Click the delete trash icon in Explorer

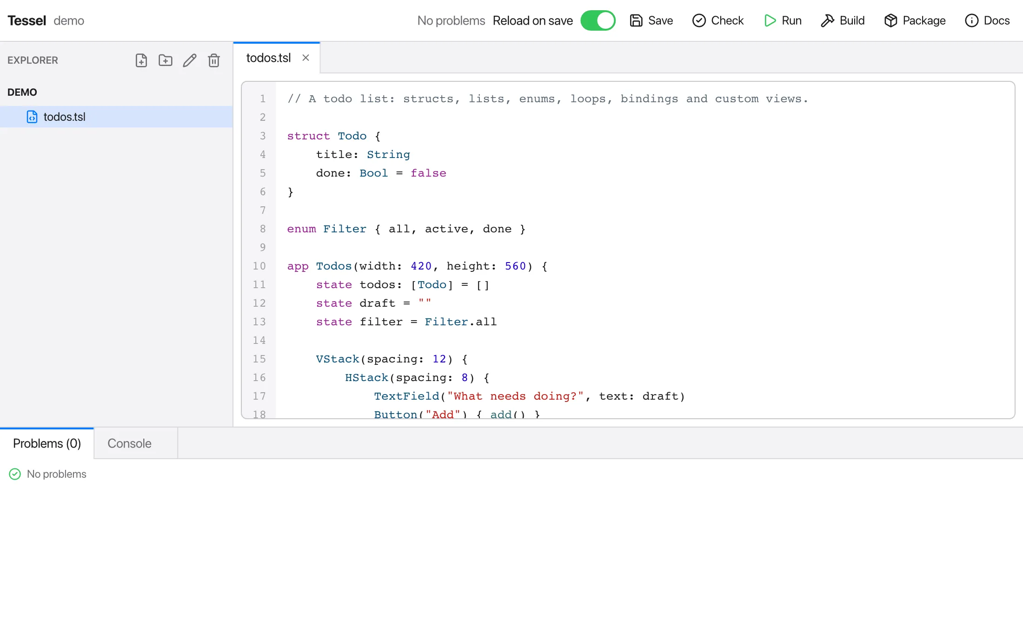tap(214, 60)
